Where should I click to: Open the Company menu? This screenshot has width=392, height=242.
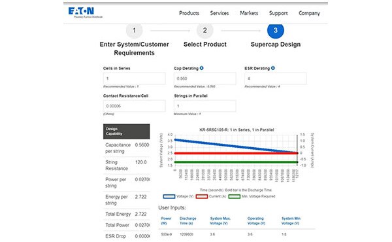coord(309,13)
